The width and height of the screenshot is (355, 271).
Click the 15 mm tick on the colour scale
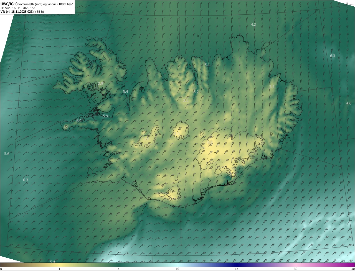pyautogui.click(x=237, y=269)
